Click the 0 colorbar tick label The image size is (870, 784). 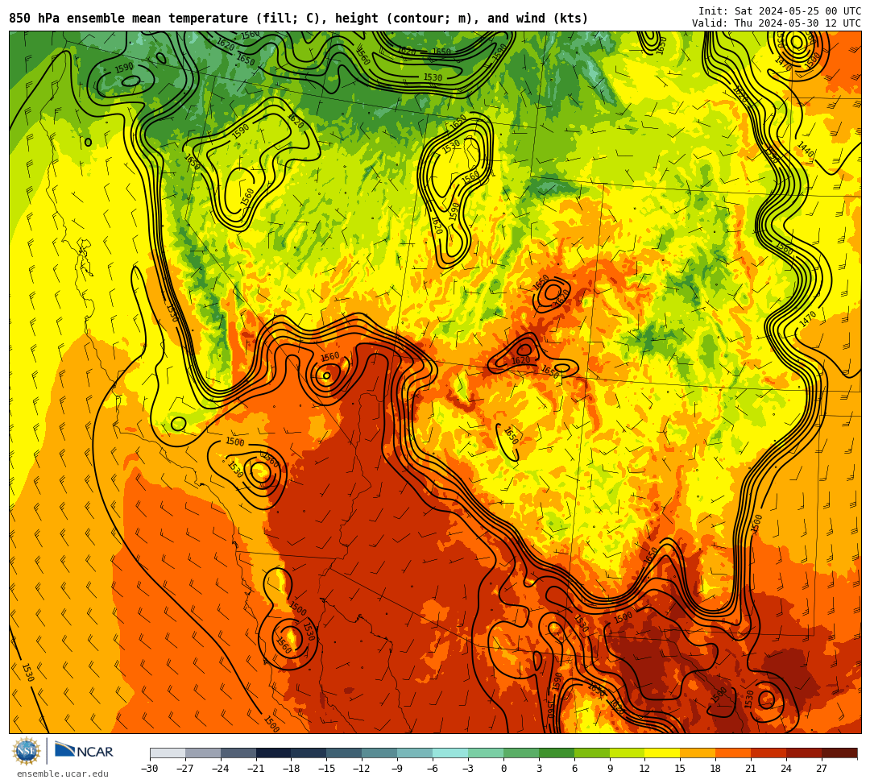coord(503,769)
